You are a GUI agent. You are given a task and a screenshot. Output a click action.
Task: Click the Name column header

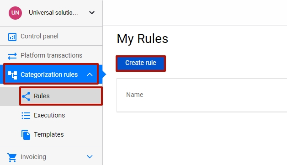pyautogui.click(x=134, y=95)
